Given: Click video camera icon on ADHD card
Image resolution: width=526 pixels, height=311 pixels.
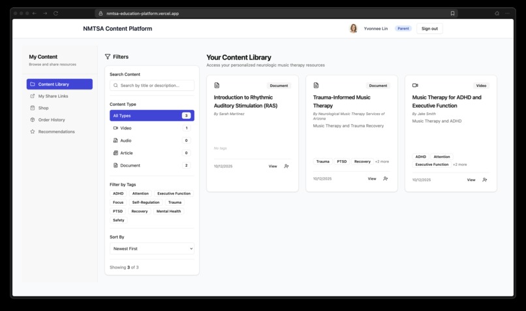Looking at the screenshot, I should pos(415,86).
